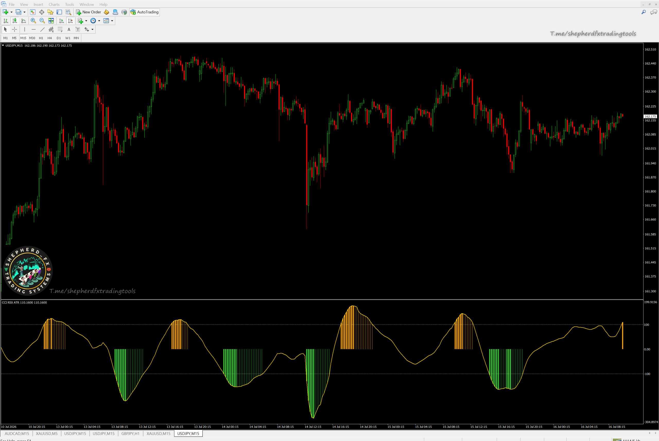Select the equidistant channel tool
This screenshot has width=659, height=441.
(x=51, y=30)
